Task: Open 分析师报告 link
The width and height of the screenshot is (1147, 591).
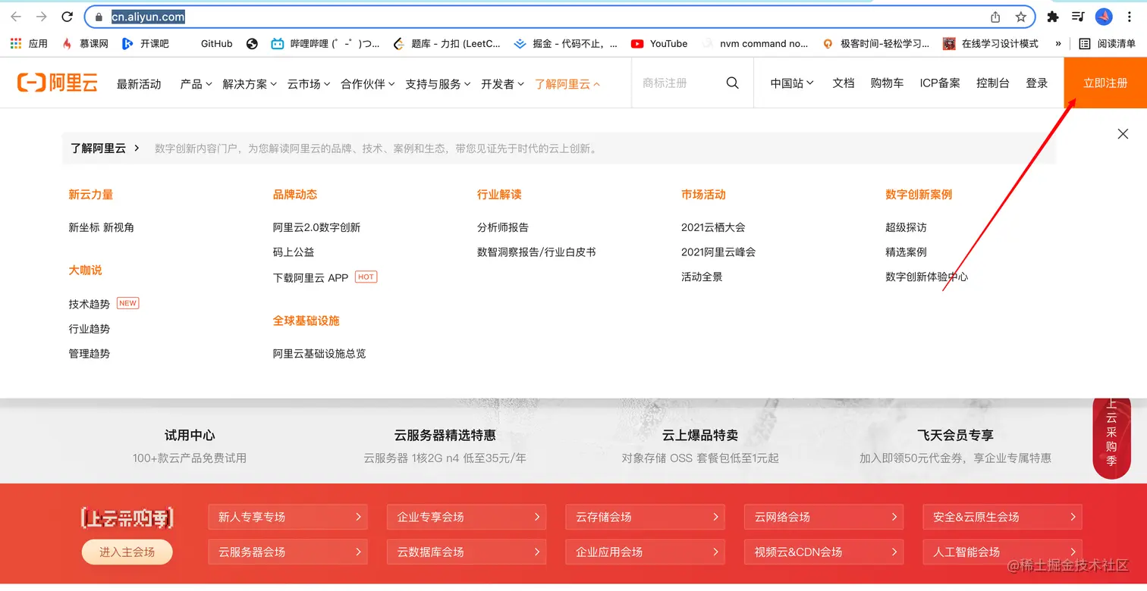Action: click(x=503, y=227)
